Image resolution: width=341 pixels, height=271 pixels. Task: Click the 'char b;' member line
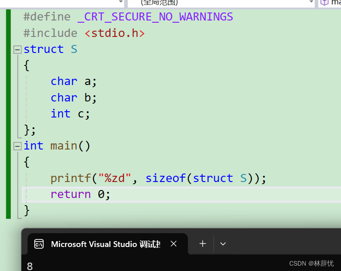click(73, 97)
